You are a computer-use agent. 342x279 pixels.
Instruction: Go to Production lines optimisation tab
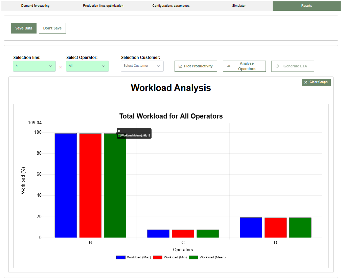pyautogui.click(x=103, y=6)
